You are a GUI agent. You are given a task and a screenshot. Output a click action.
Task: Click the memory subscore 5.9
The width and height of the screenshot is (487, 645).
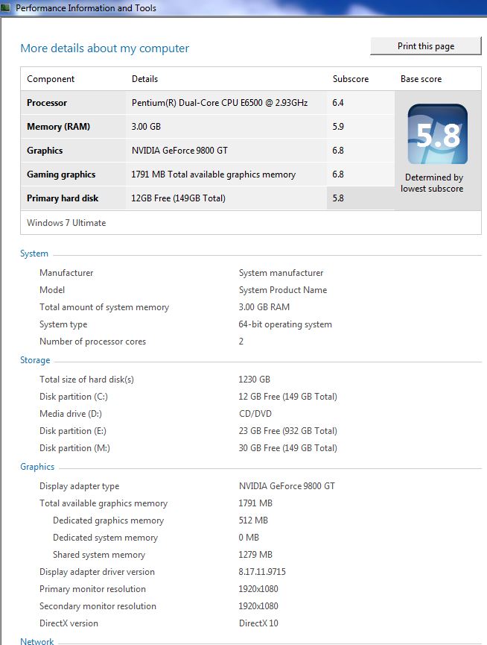[338, 127]
